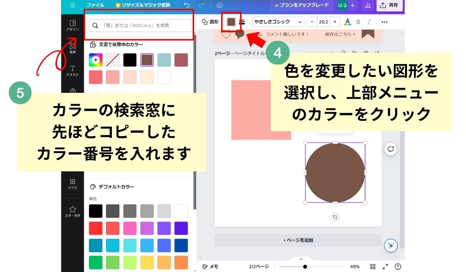Open the three-dot more options menu
This screenshot has height=272, width=466.
[384, 22]
